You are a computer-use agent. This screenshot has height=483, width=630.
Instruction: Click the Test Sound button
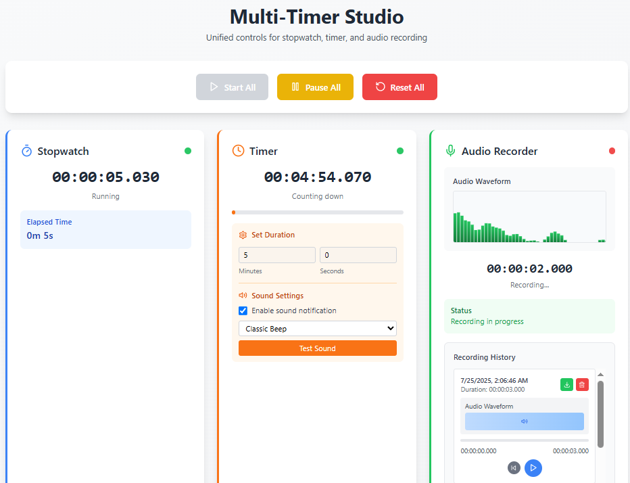pyautogui.click(x=318, y=348)
